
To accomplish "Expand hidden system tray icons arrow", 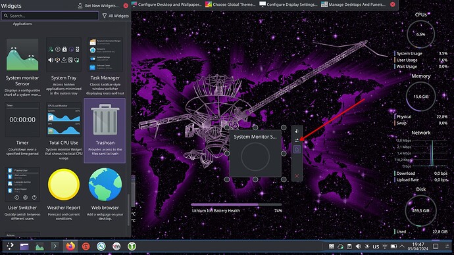I will point(402,246).
